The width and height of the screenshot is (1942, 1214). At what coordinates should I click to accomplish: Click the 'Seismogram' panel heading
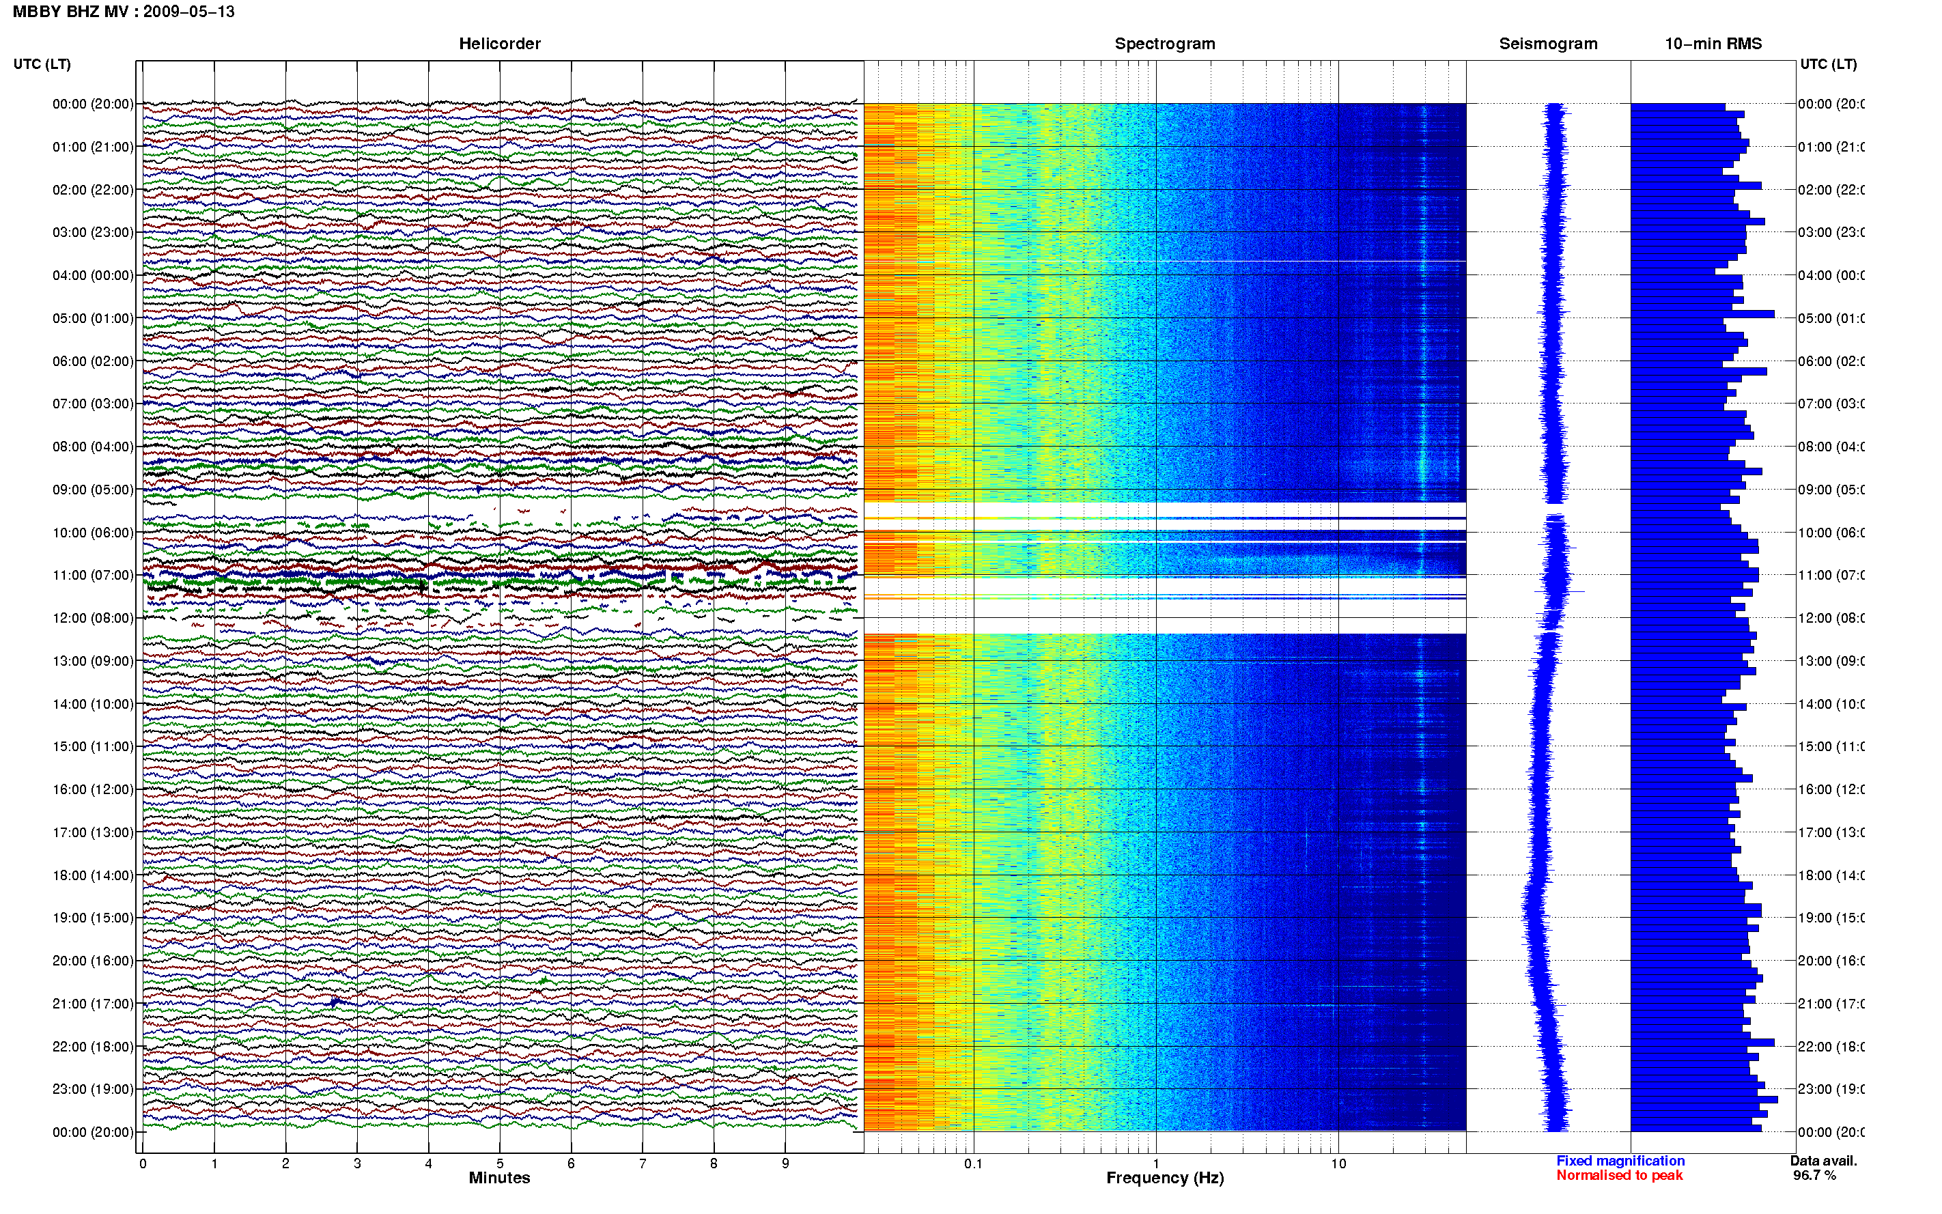click(1548, 44)
